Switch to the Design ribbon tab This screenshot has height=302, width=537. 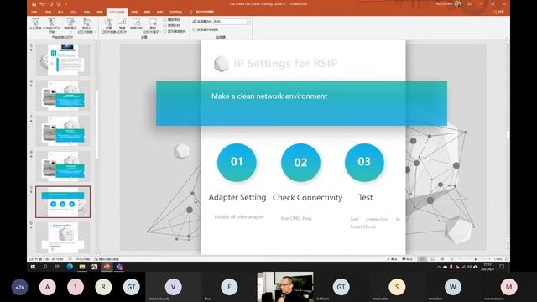pyautogui.click(x=74, y=12)
